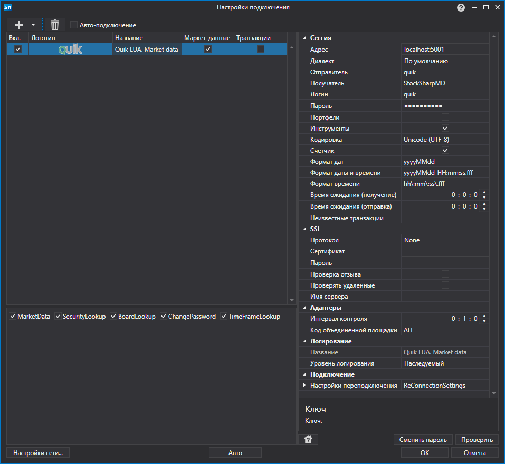Edit Формат времени value field
Image resolution: width=505 pixels, height=464 pixels.
tap(445, 184)
